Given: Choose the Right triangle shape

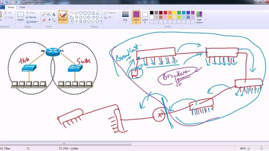Looking at the screenshot, I should tap(72, 17).
